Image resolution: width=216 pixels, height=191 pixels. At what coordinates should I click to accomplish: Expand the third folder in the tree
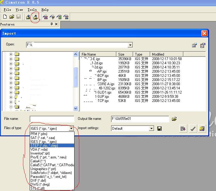(11, 64)
